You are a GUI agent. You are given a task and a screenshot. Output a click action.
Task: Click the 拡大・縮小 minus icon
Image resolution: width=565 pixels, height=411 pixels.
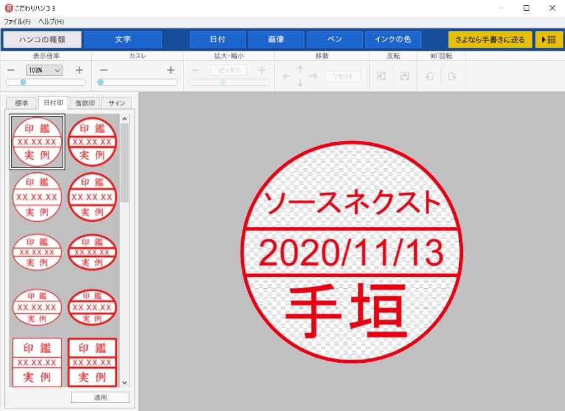click(195, 70)
